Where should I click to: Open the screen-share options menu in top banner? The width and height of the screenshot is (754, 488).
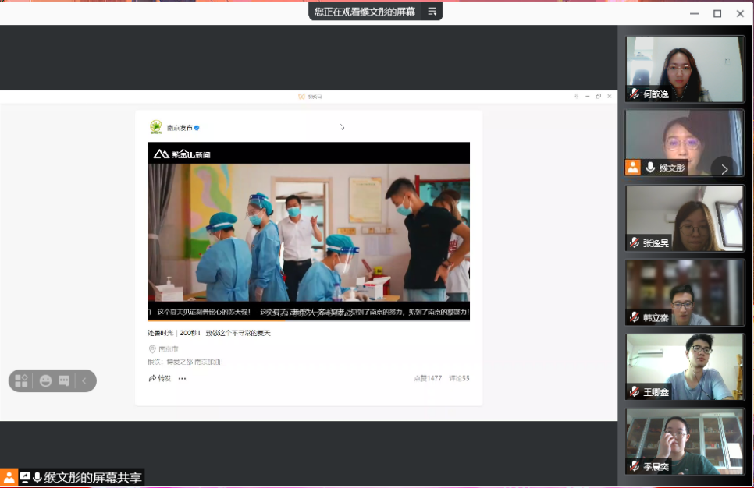coord(432,11)
